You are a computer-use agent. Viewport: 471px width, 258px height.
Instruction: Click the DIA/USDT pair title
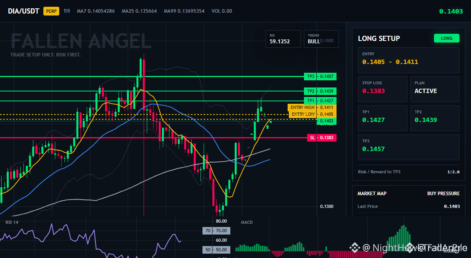click(23, 11)
